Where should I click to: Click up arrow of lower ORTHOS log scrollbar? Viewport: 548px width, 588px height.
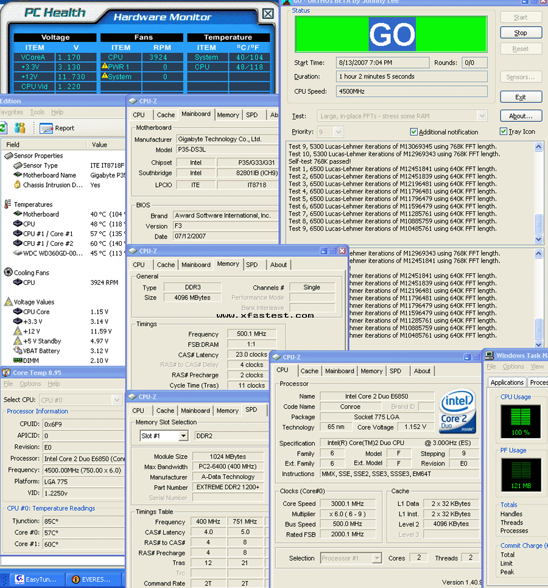[539, 253]
